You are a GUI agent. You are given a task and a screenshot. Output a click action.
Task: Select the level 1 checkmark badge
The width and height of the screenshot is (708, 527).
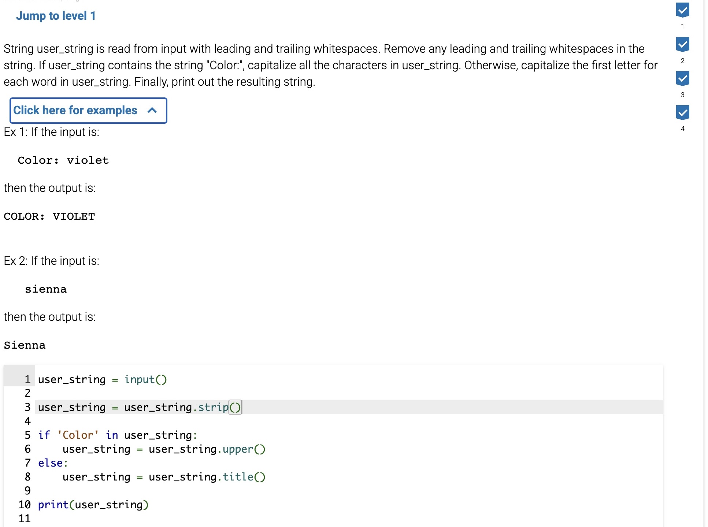[x=682, y=10]
